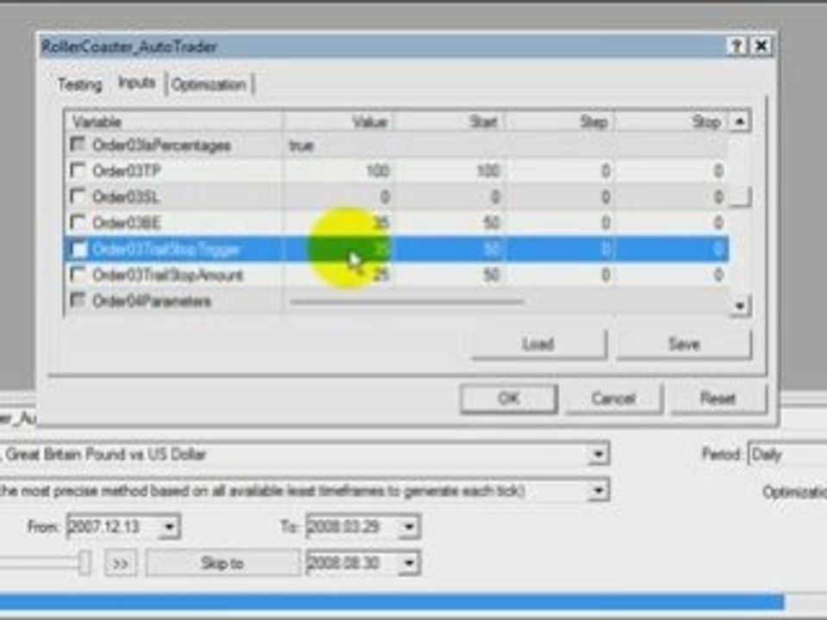Viewport: 827px width, 620px height.
Task: Click the Save button
Action: (684, 344)
